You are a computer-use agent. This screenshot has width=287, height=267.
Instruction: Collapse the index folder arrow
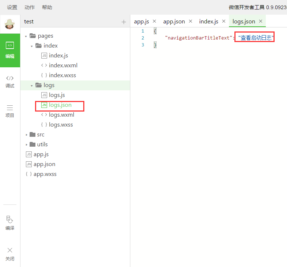point(32,46)
